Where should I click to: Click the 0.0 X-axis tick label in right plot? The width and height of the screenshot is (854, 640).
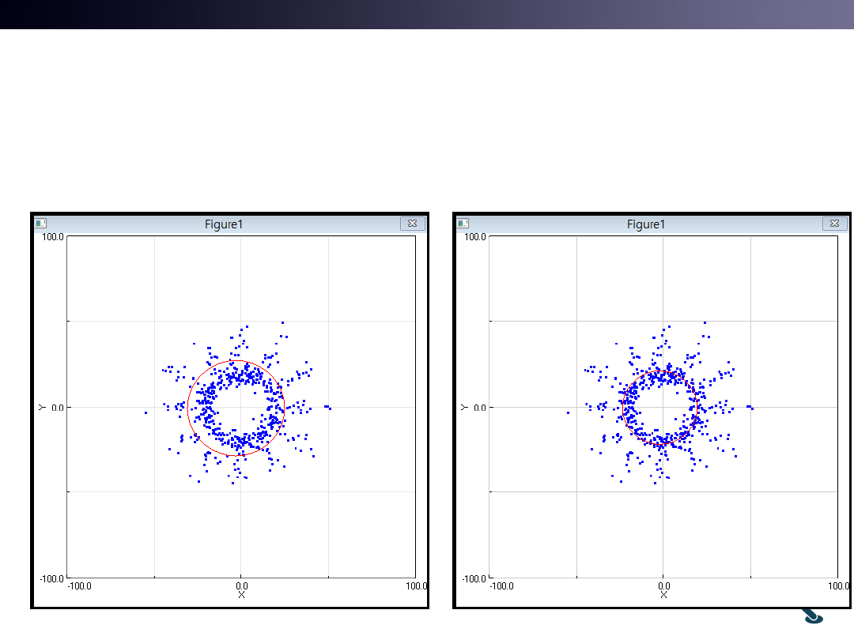coord(664,585)
